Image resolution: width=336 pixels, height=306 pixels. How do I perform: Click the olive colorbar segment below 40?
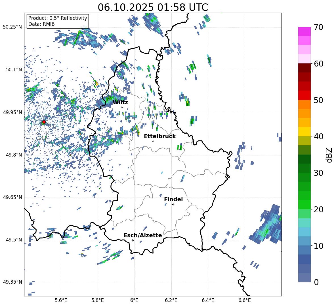[x=304, y=141]
